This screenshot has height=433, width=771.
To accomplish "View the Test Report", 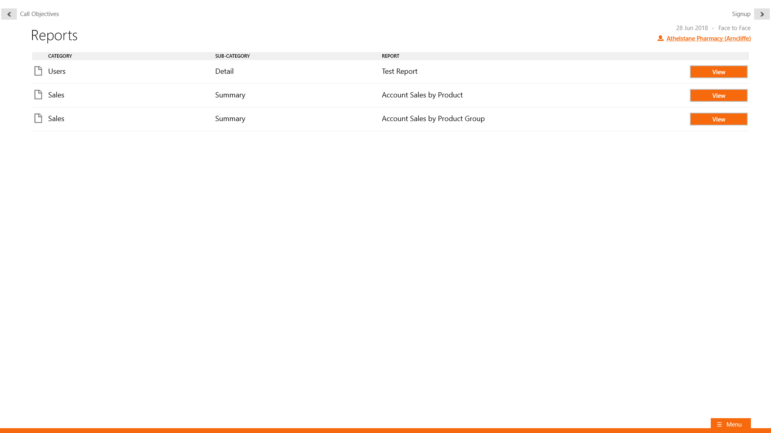I will (718, 72).
